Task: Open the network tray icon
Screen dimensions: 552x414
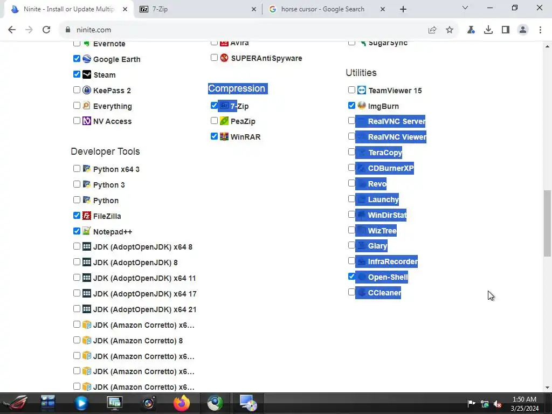Action: tap(485, 404)
